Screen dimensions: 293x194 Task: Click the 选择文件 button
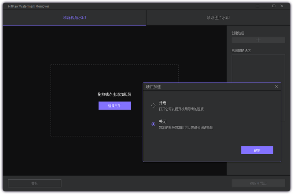tap(114, 106)
